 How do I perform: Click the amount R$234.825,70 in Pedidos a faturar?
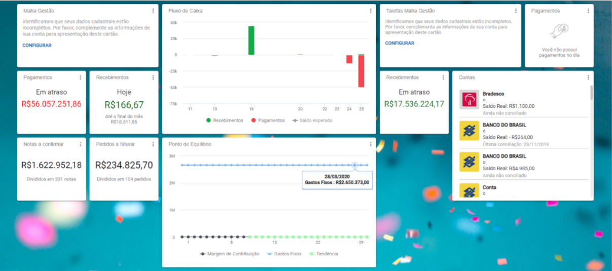[x=124, y=165]
